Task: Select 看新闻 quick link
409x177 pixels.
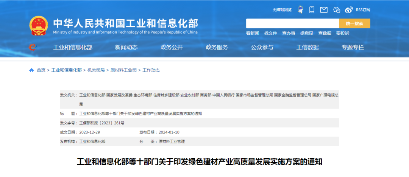Action: [253, 33]
